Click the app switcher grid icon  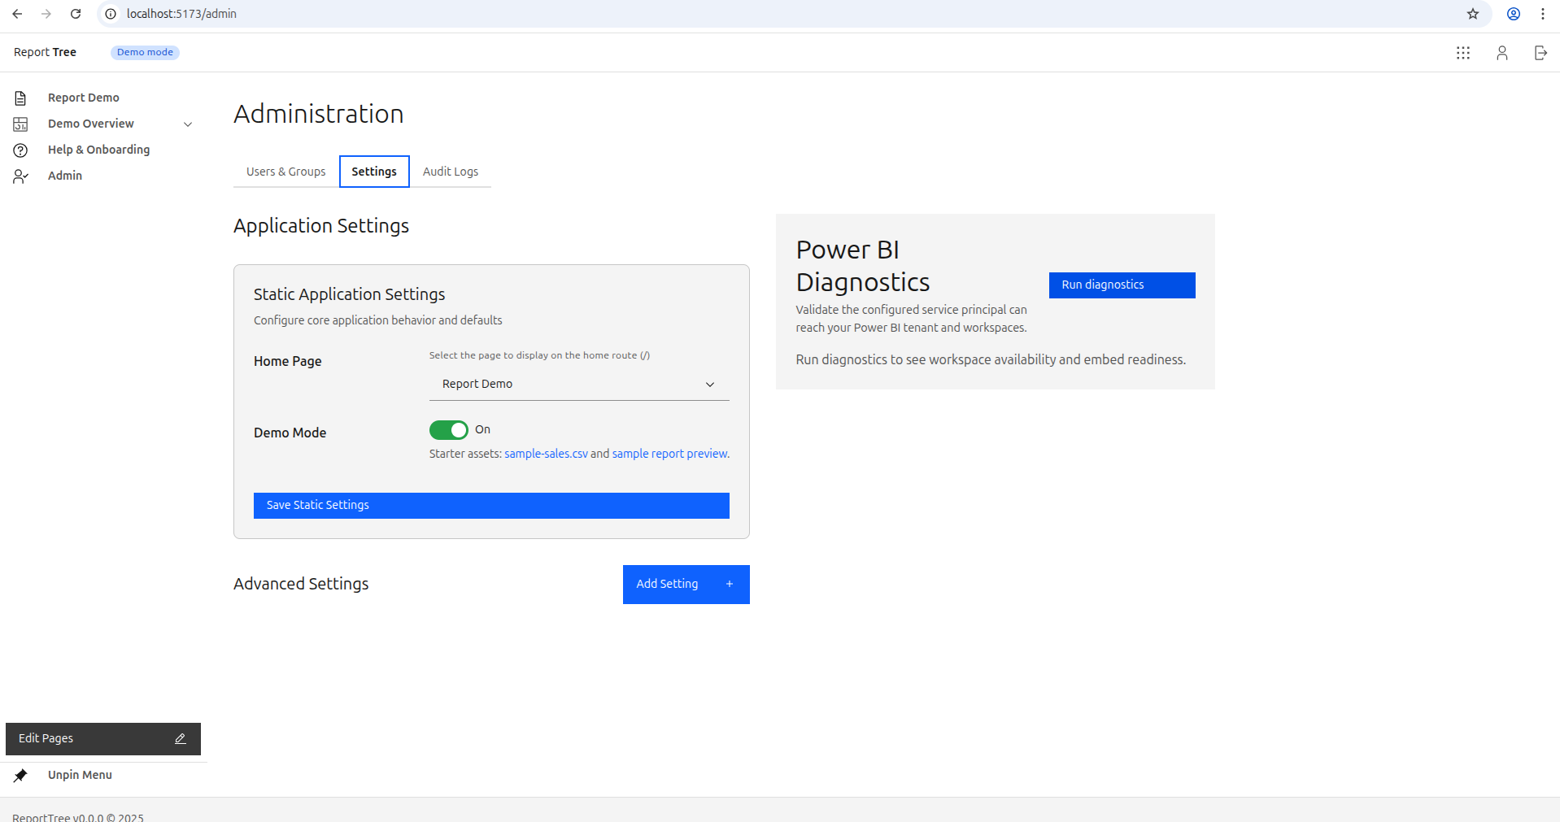click(1462, 53)
